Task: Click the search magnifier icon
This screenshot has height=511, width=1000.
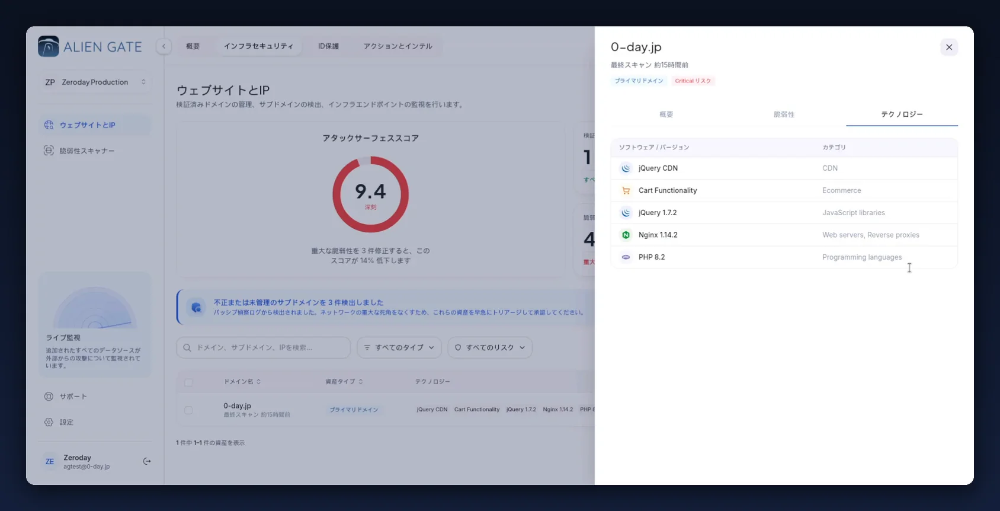Action: [187, 347]
